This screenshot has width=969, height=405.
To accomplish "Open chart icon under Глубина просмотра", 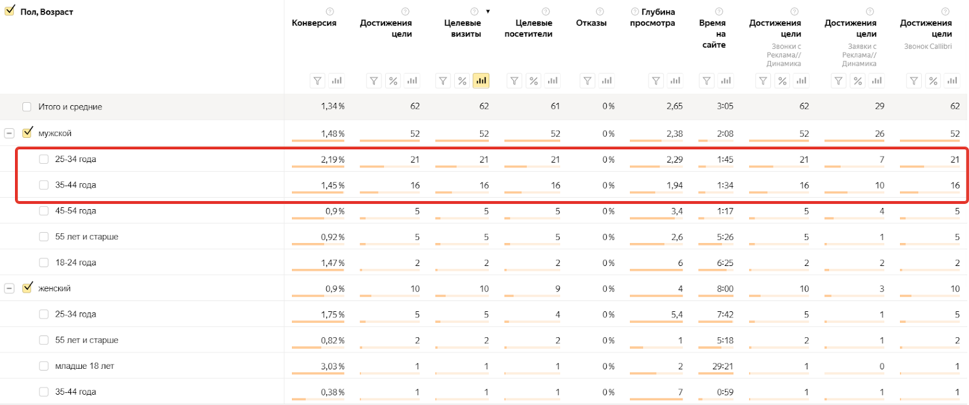I will pyautogui.click(x=675, y=80).
